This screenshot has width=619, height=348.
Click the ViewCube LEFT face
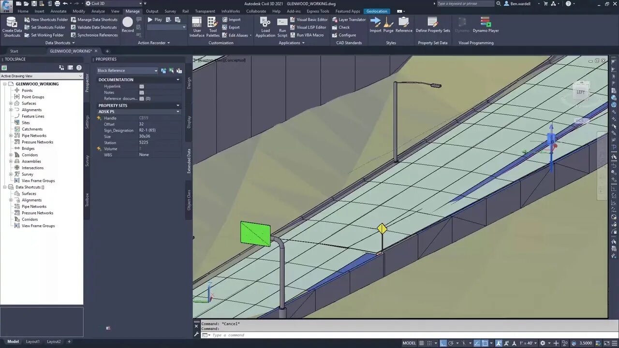(x=580, y=92)
